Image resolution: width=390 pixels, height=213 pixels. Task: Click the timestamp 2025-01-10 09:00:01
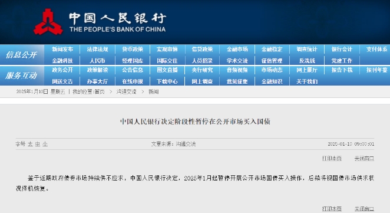point(351,144)
